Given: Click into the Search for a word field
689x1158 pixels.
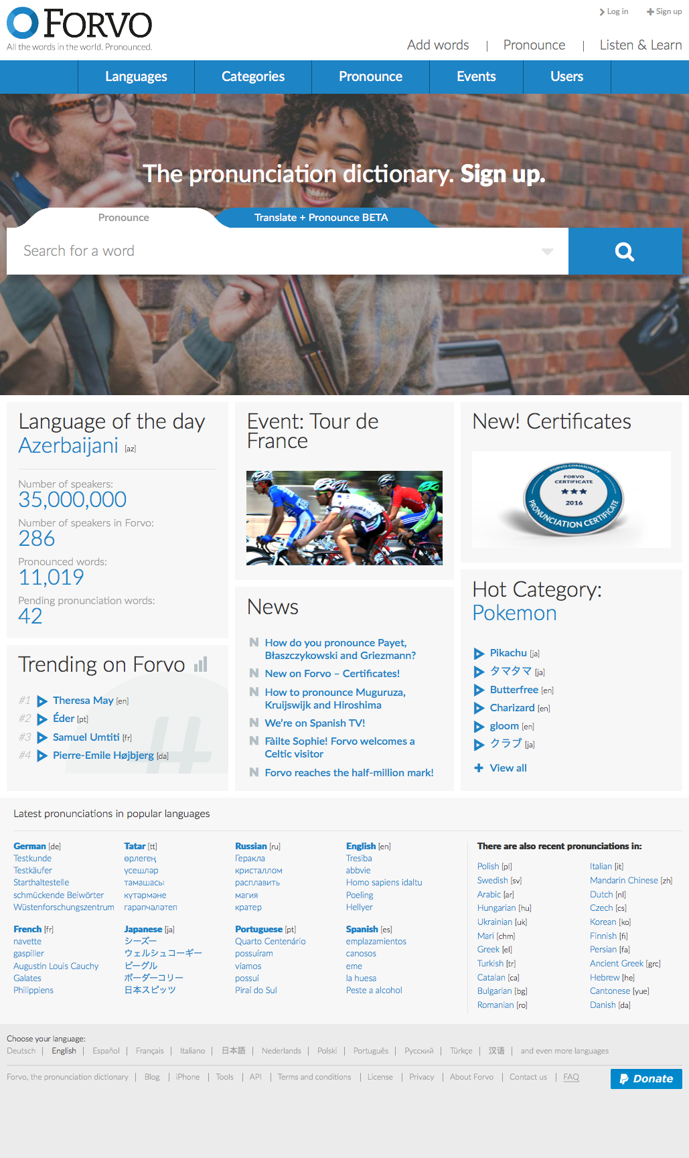Looking at the screenshot, I should click(x=275, y=251).
